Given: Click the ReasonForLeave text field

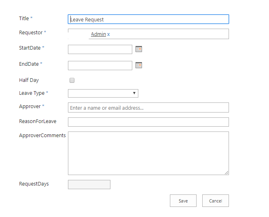Looking at the screenshot, I should pos(148,122).
